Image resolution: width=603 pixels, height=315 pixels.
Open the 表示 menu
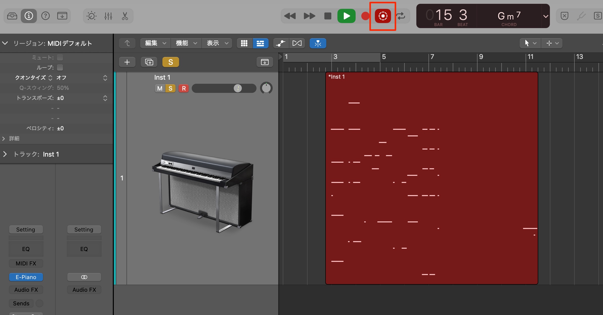(x=217, y=43)
